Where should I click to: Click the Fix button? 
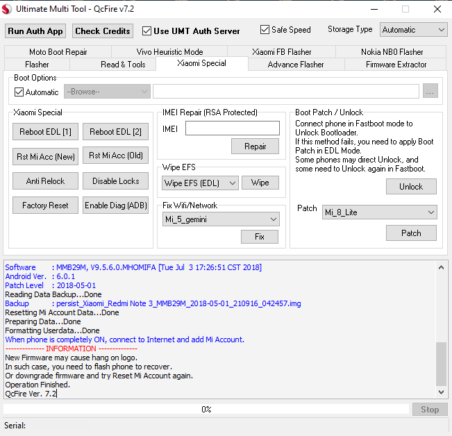pyautogui.click(x=260, y=237)
